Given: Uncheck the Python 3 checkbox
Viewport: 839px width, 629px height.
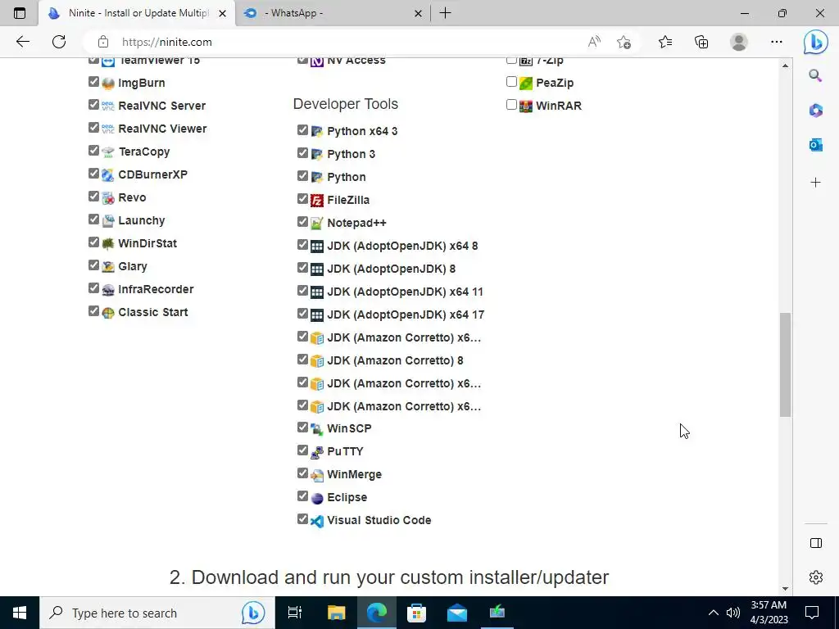Looking at the screenshot, I should pyautogui.click(x=303, y=153).
